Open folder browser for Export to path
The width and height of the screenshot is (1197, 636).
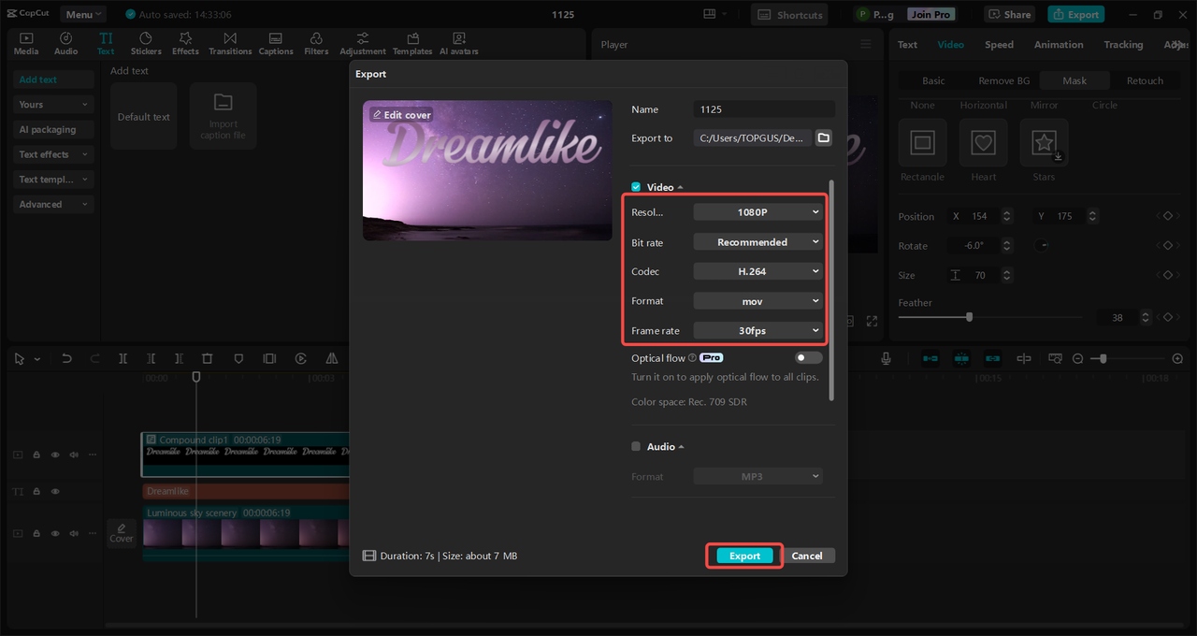click(823, 137)
